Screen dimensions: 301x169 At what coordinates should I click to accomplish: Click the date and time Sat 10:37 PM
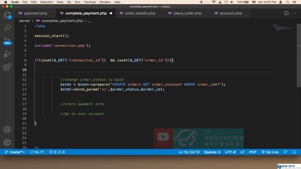point(267,2)
